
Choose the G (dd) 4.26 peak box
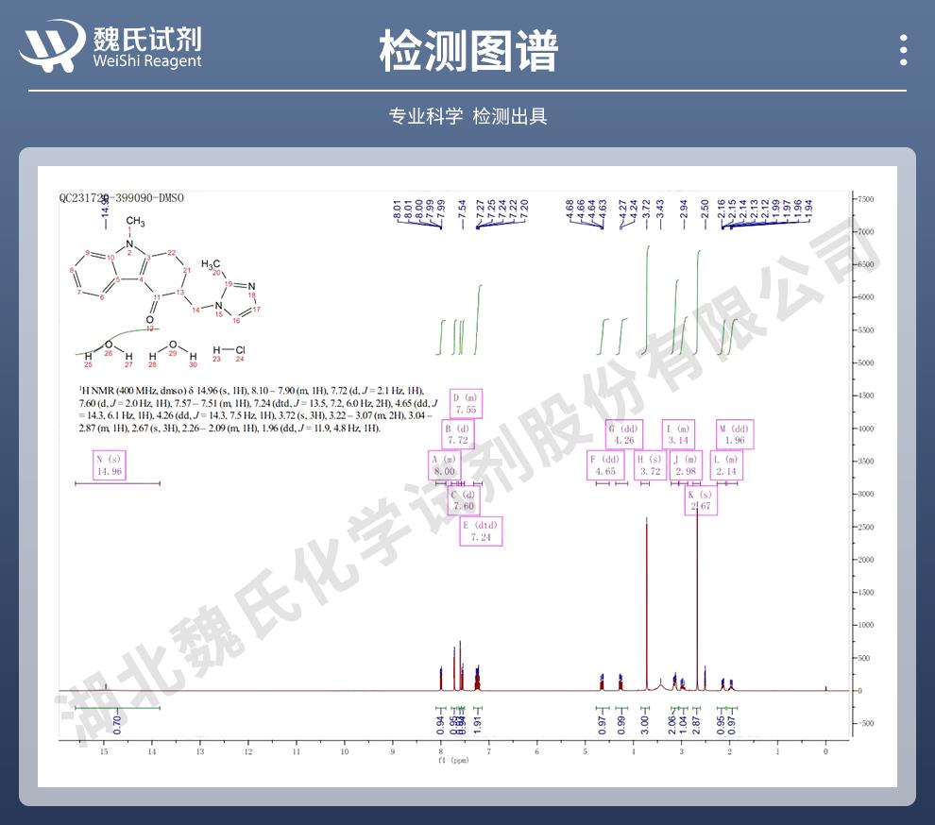[623, 434]
